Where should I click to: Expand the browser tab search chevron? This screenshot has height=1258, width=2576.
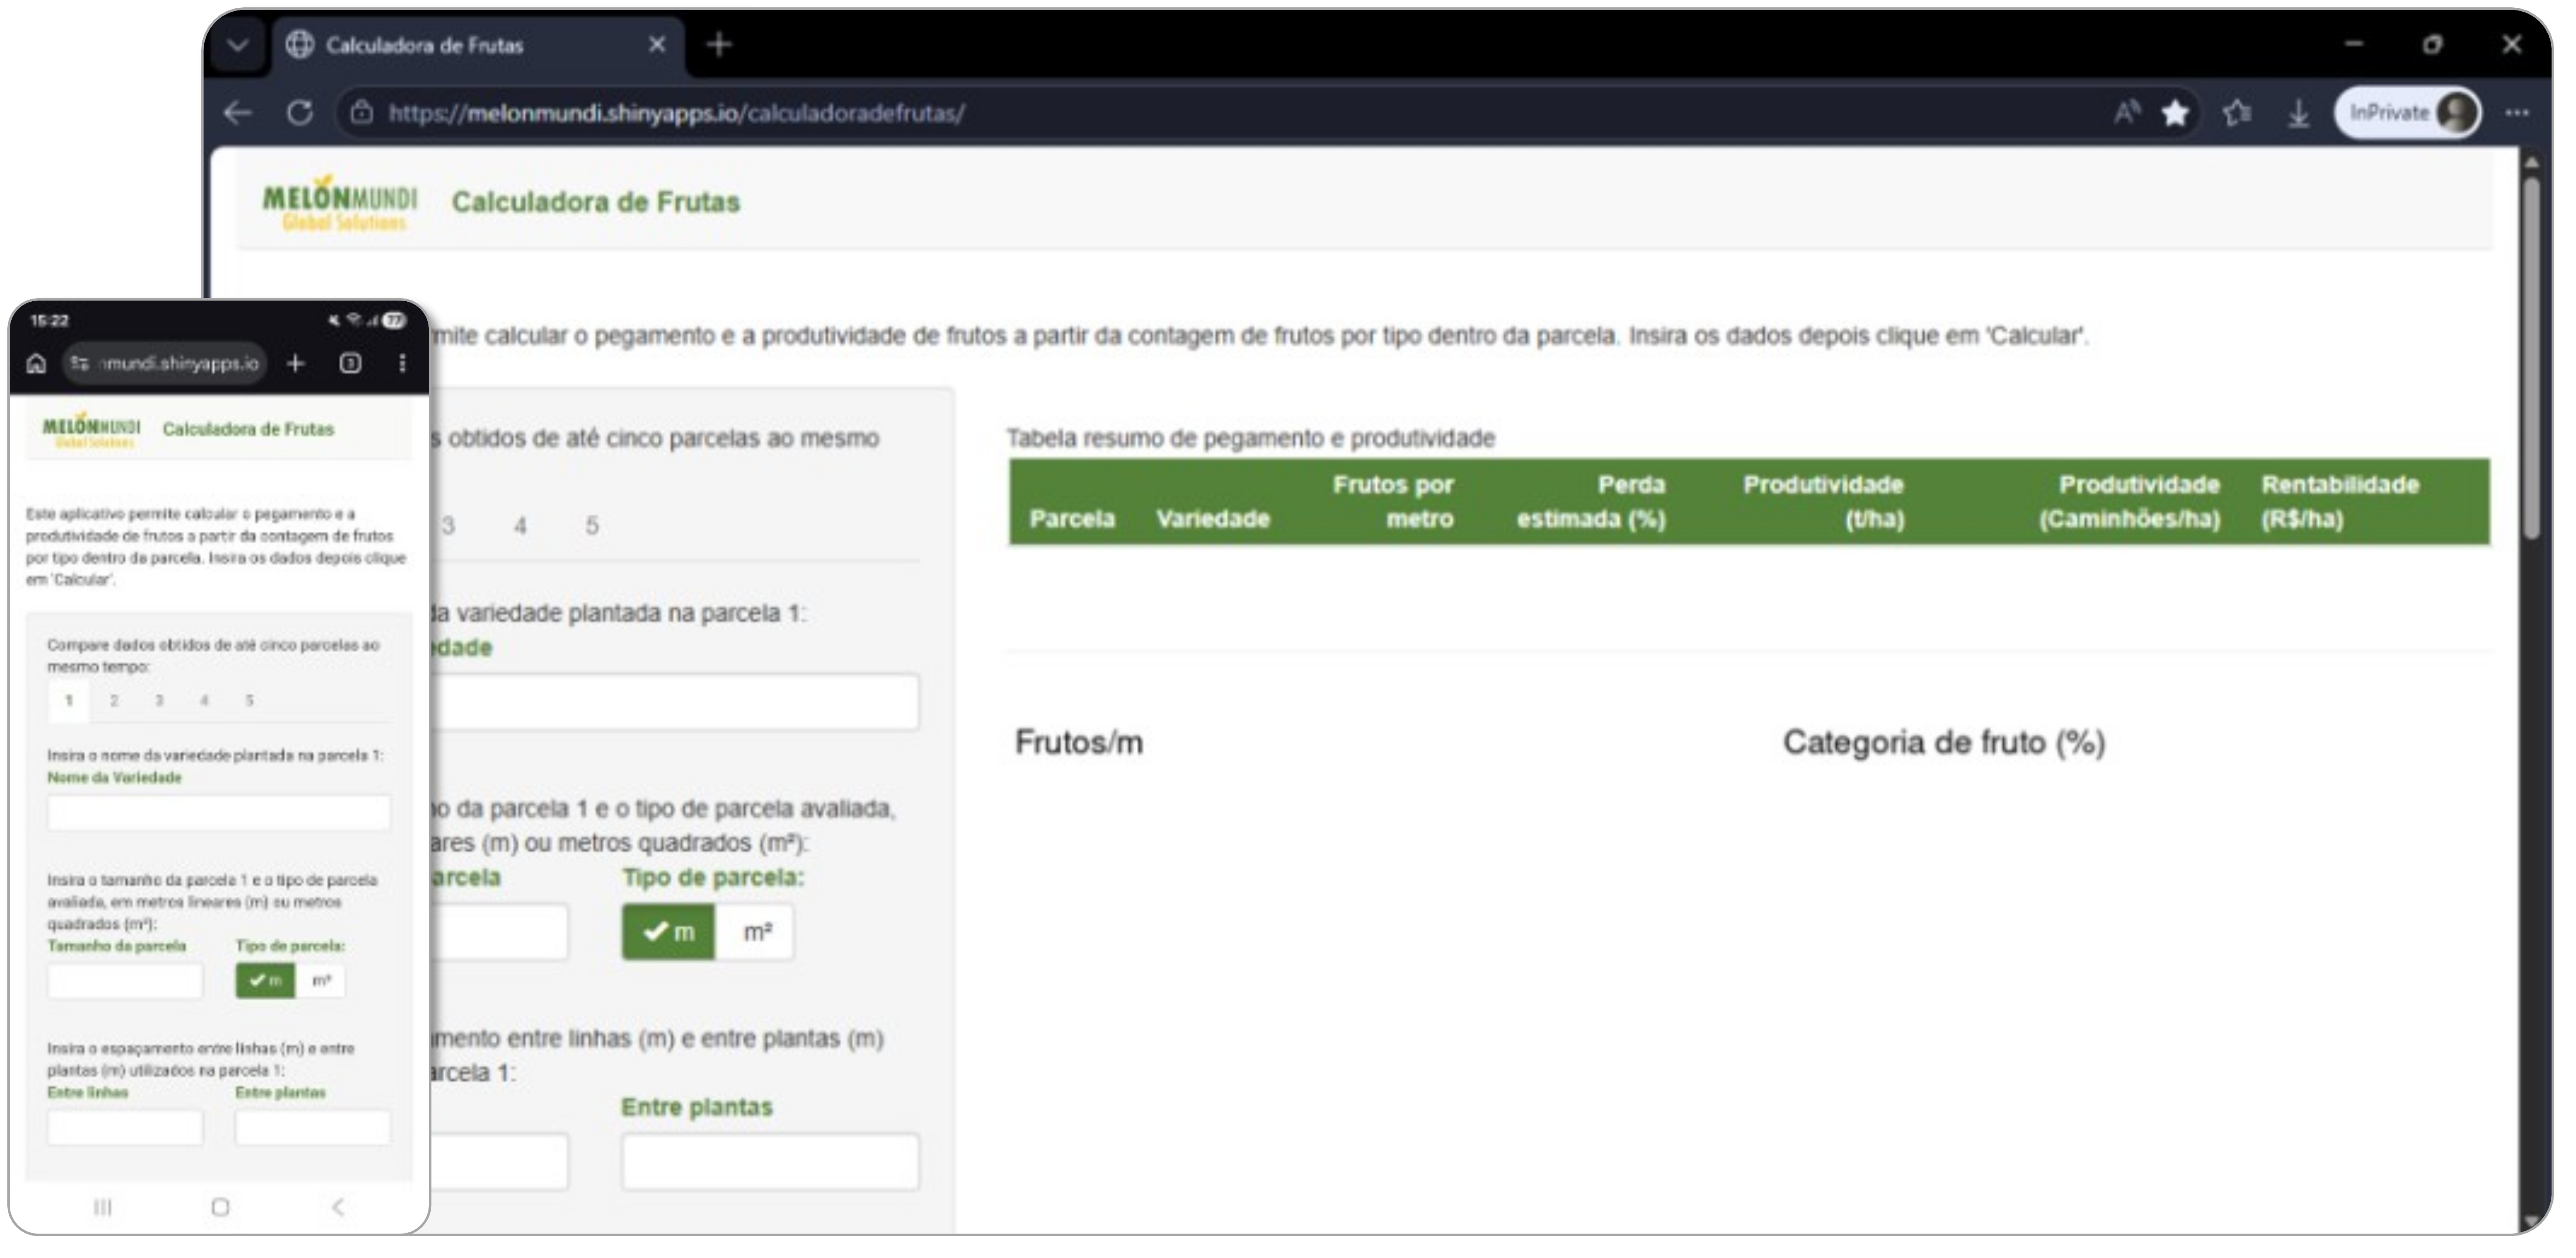(238, 45)
